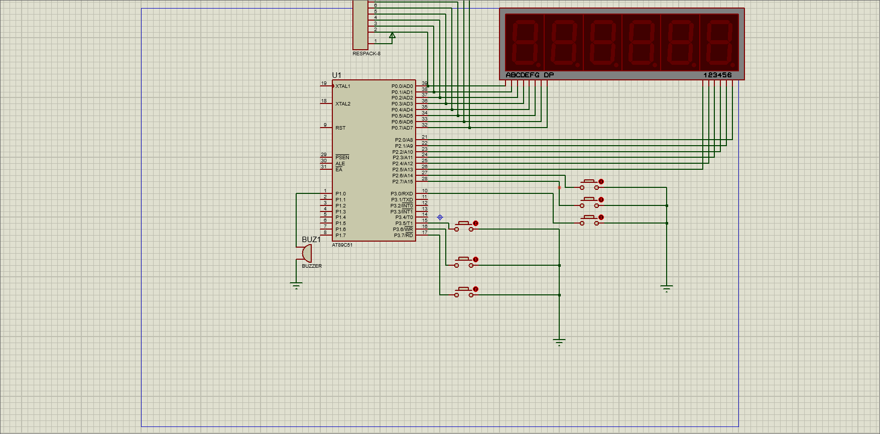The height and width of the screenshot is (434, 880).
Task: Click the ground symbol under the right-side push buttons
Action: click(x=667, y=289)
